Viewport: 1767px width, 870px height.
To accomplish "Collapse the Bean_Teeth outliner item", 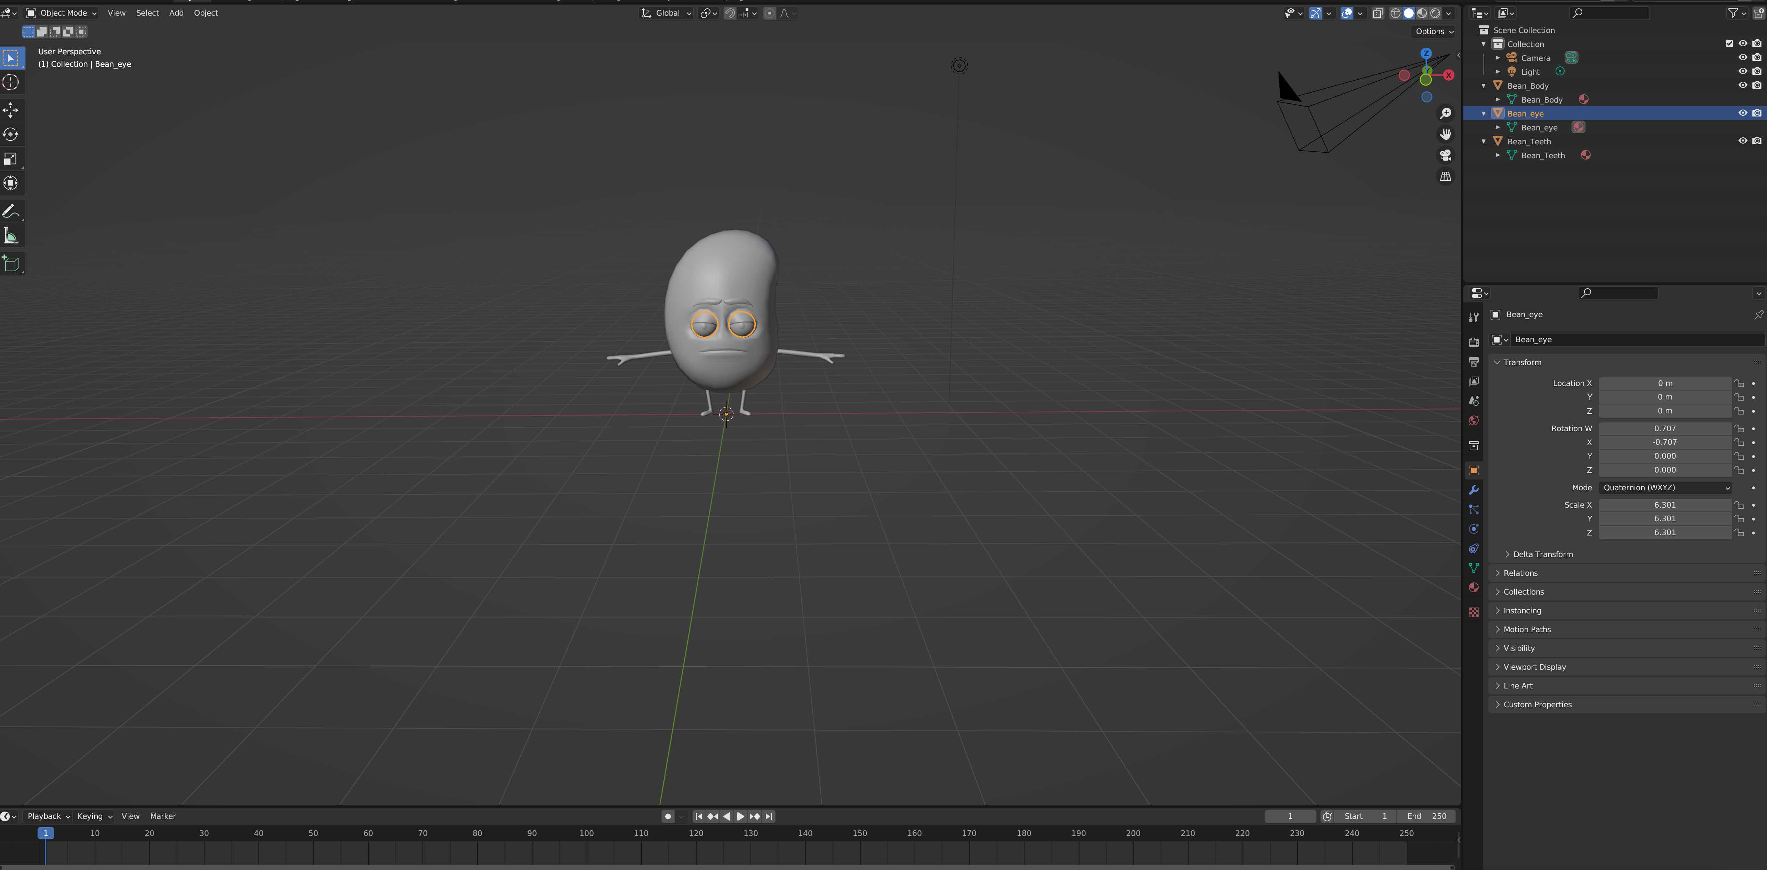I will point(1484,141).
